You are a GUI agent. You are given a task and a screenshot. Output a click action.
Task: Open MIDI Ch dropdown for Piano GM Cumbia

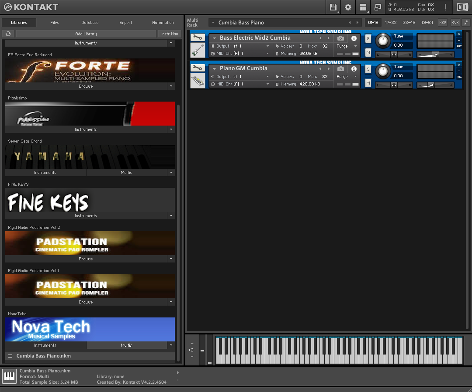267,84
